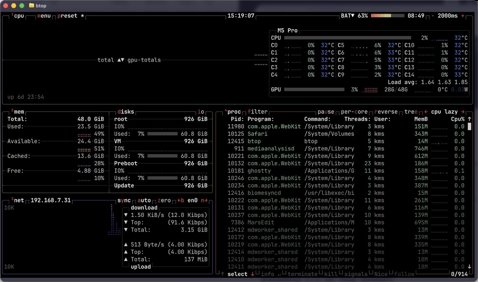Click the download section label

[x=144, y=208]
